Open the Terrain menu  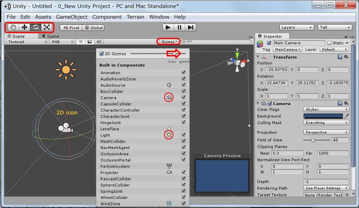(135, 17)
